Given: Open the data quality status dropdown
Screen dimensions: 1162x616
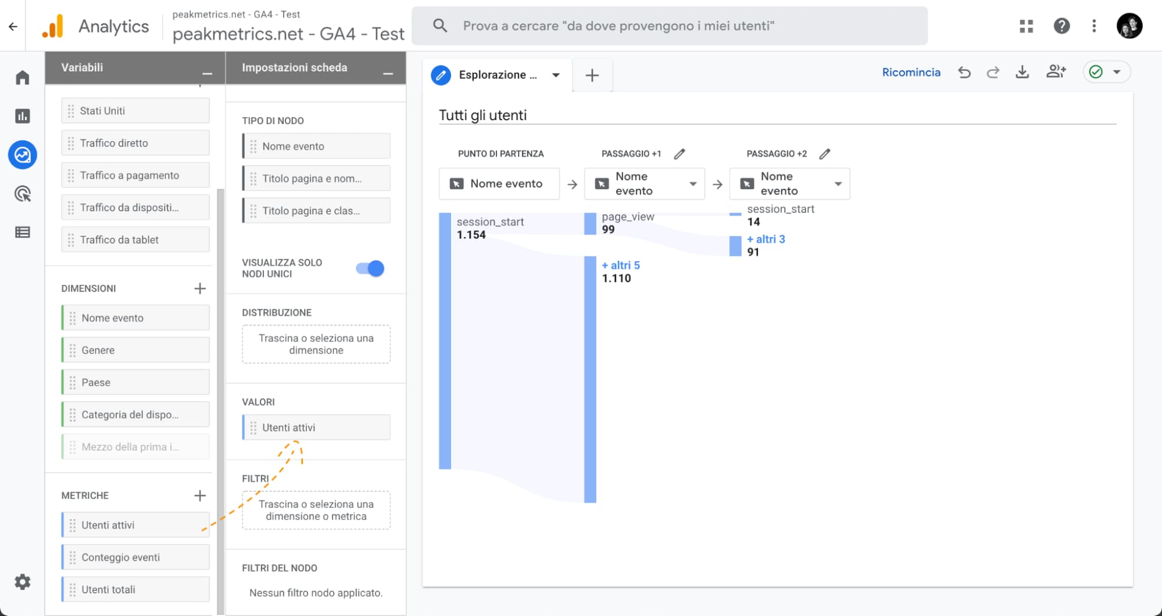Looking at the screenshot, I should tap(1106, 73).
